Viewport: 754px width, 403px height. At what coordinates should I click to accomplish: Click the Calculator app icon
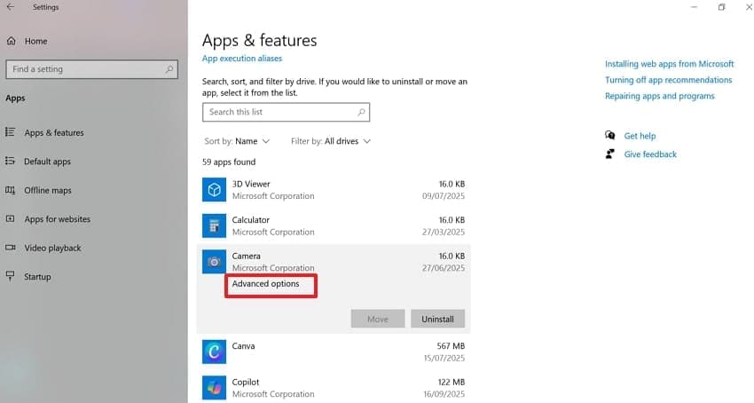pos(214,225)
